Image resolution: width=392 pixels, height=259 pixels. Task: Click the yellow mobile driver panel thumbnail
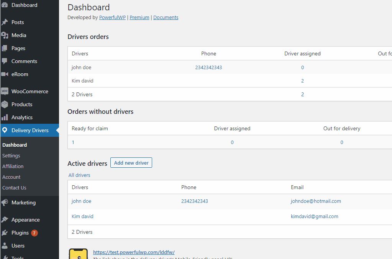(x=78, y=254)
